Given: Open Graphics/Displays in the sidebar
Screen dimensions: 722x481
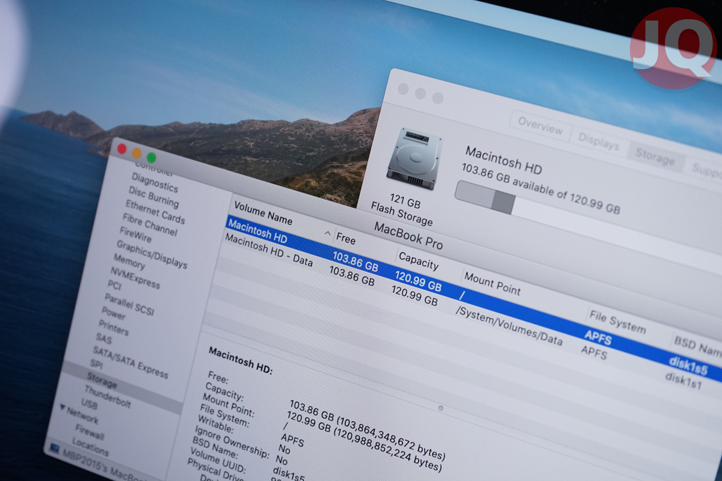Looking at the screenshot, I should pos(152,255).
